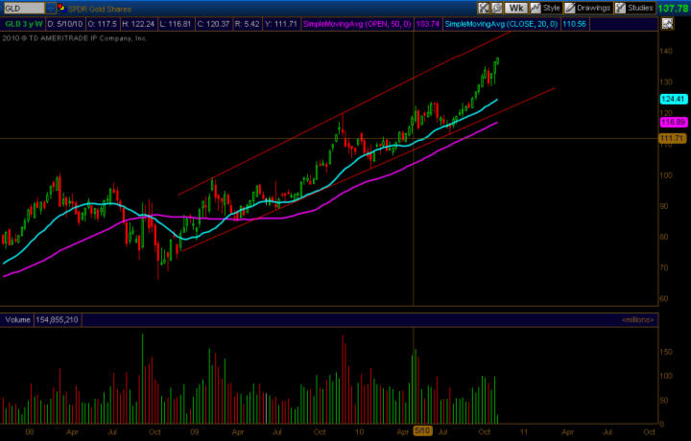Click the 137.78 last price readout
The width and height of the screenshot is (691, 441).
click(673, 9)
